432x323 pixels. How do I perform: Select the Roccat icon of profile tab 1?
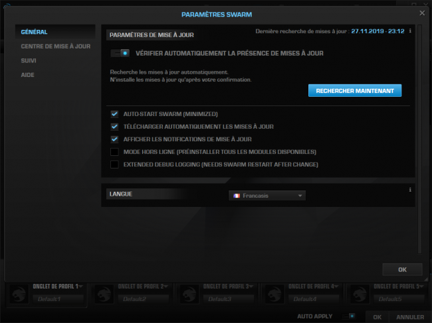coord(19,294)
